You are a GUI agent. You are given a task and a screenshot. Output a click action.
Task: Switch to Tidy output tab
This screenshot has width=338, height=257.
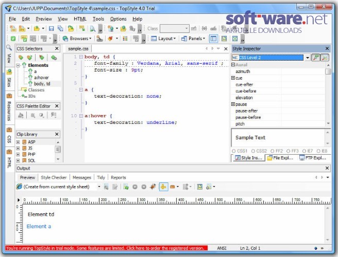(x=100, y=177)
